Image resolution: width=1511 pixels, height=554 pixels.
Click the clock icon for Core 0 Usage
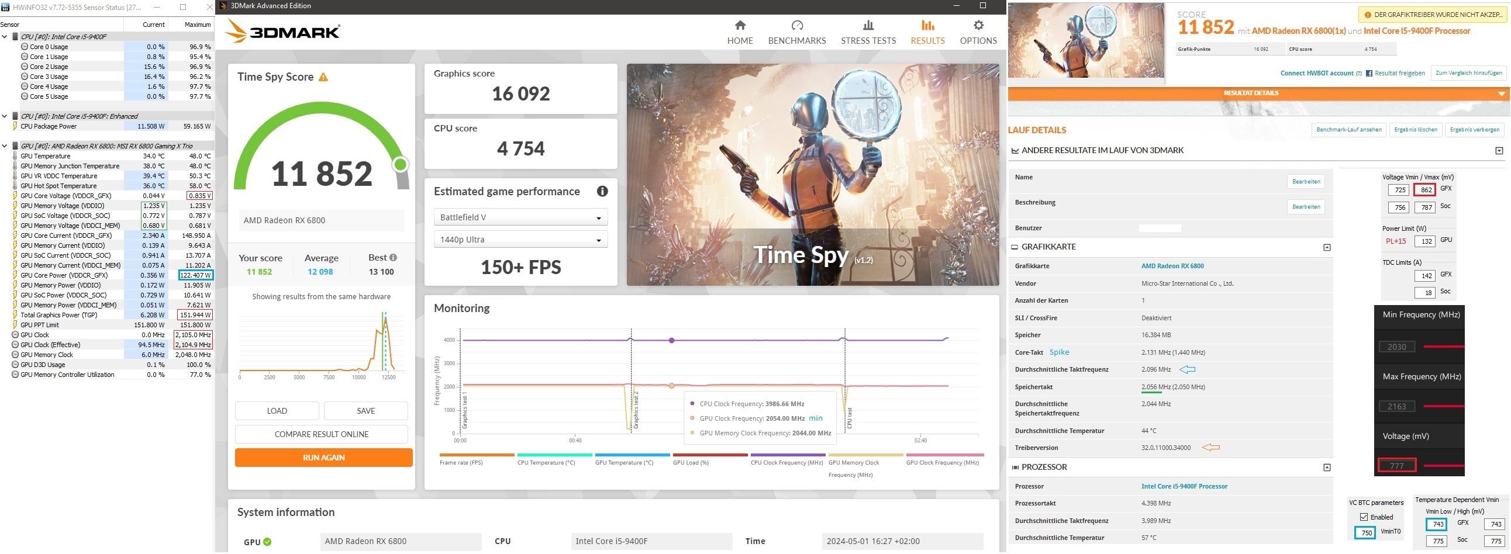pyautogui.click(x=25, y=47)
